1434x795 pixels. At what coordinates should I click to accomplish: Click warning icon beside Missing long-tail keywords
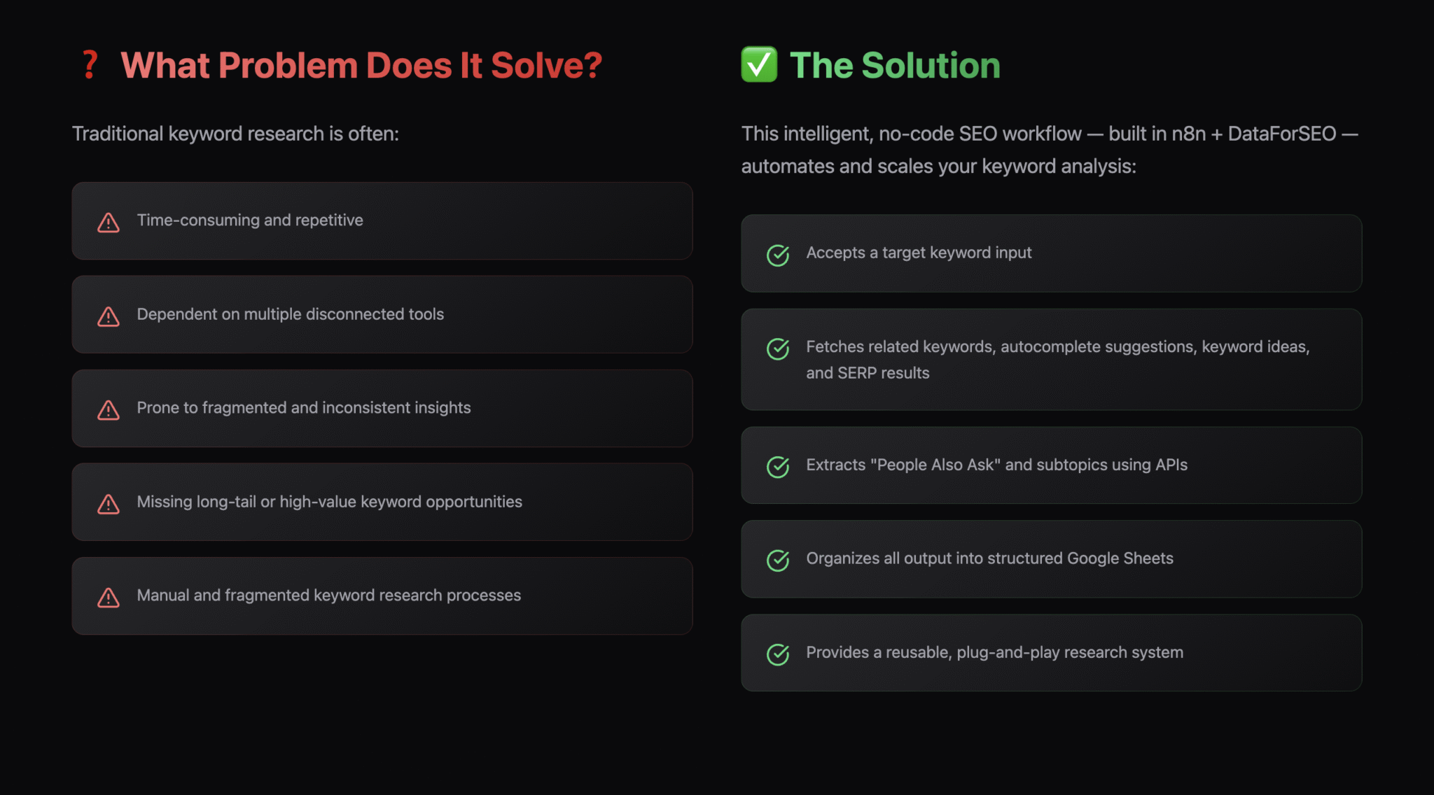109,503
